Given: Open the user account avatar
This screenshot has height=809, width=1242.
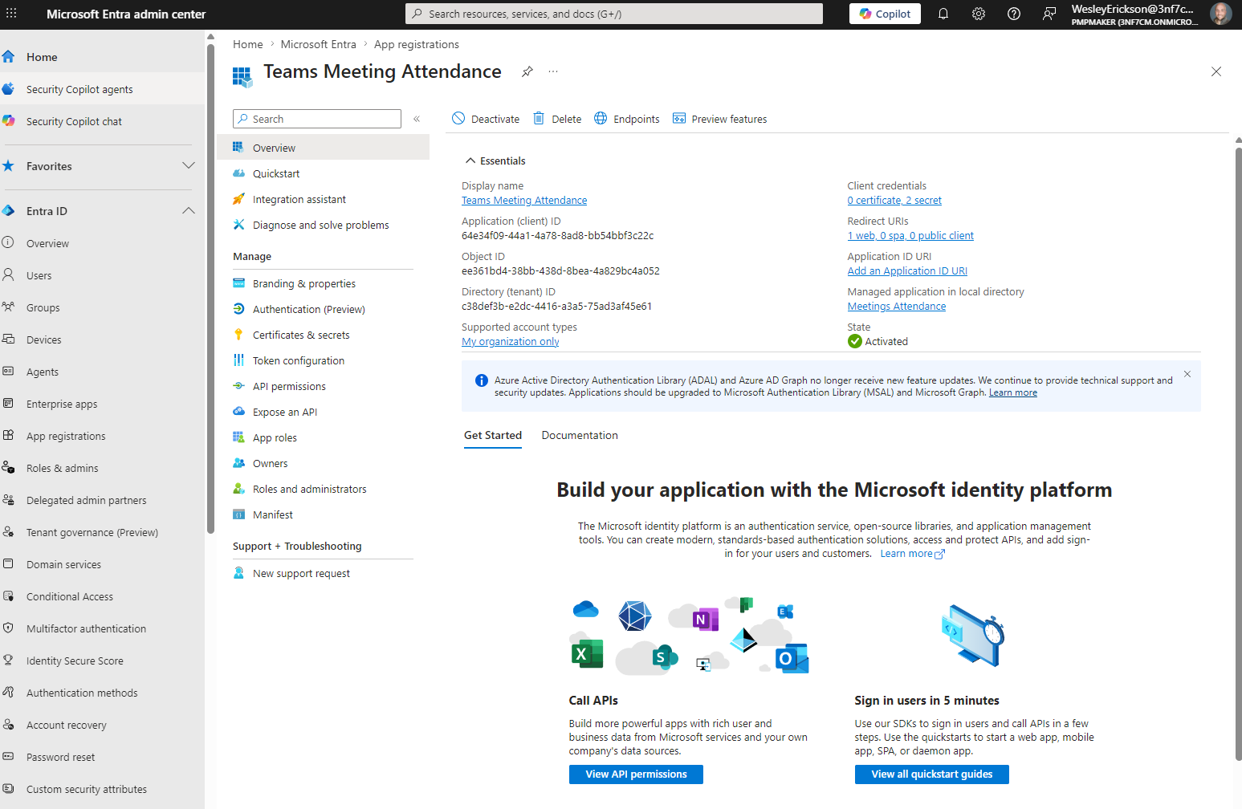Looking at the screenshot, I should (x=1220, y=14).
